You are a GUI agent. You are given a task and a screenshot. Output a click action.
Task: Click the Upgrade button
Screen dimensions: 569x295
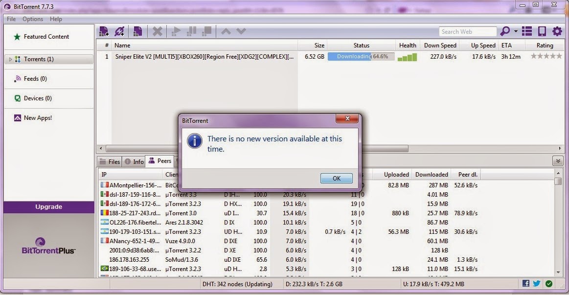tap(48, 207)
